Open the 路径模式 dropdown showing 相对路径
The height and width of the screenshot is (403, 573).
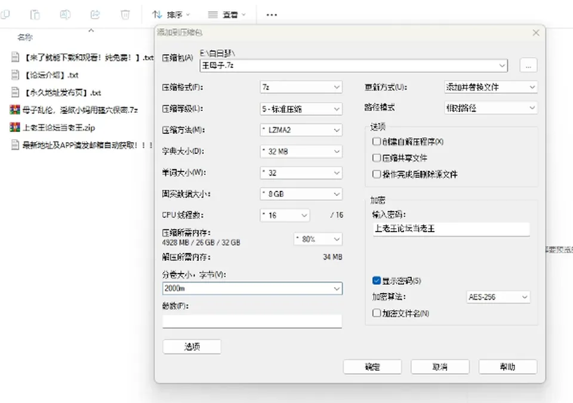pyautogui.click(x=491, y=108)
